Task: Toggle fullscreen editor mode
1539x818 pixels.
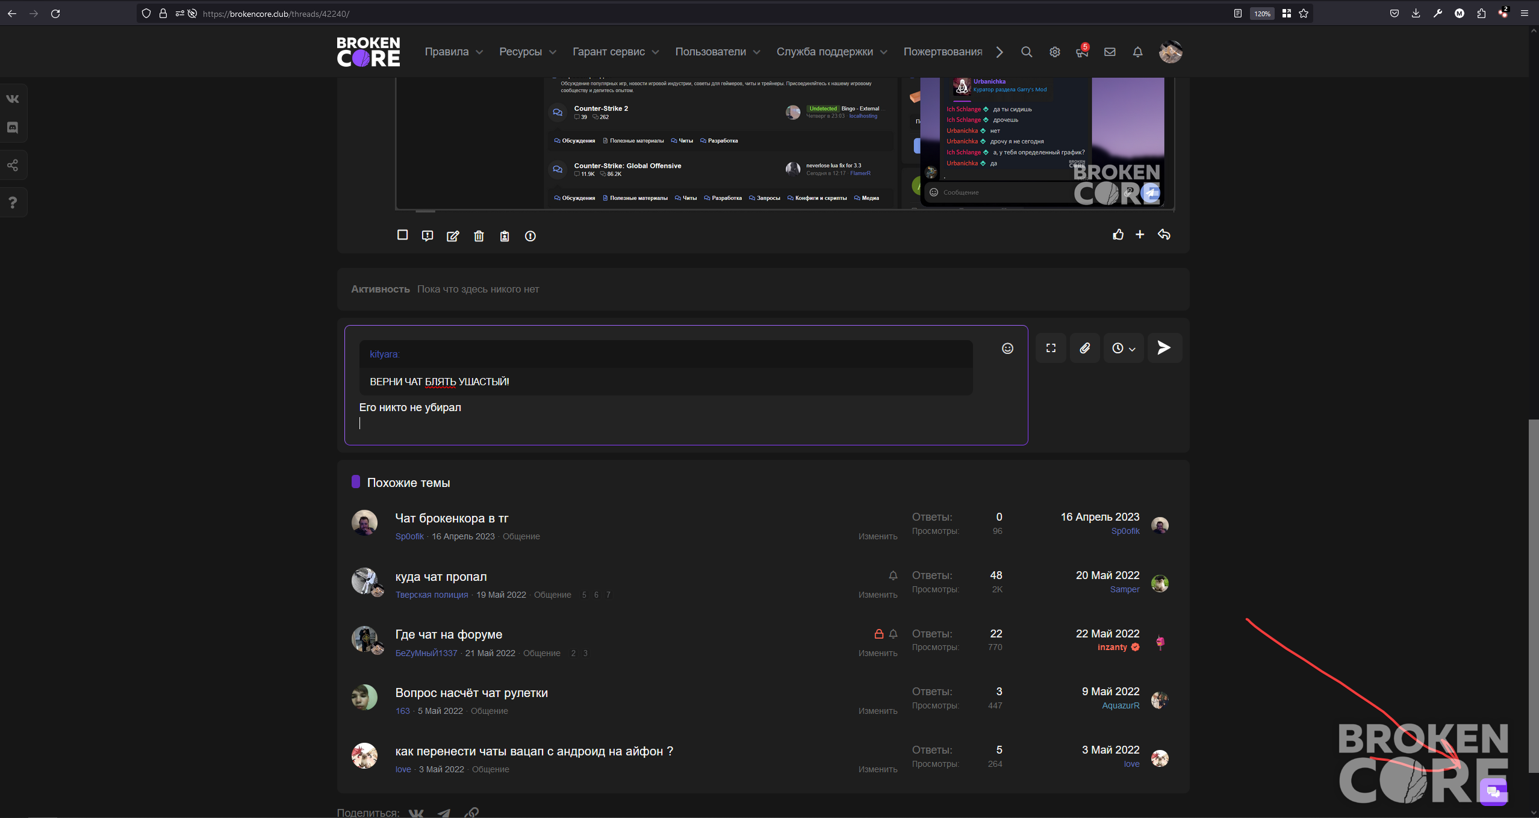Action: click(x=1051, y=348)
